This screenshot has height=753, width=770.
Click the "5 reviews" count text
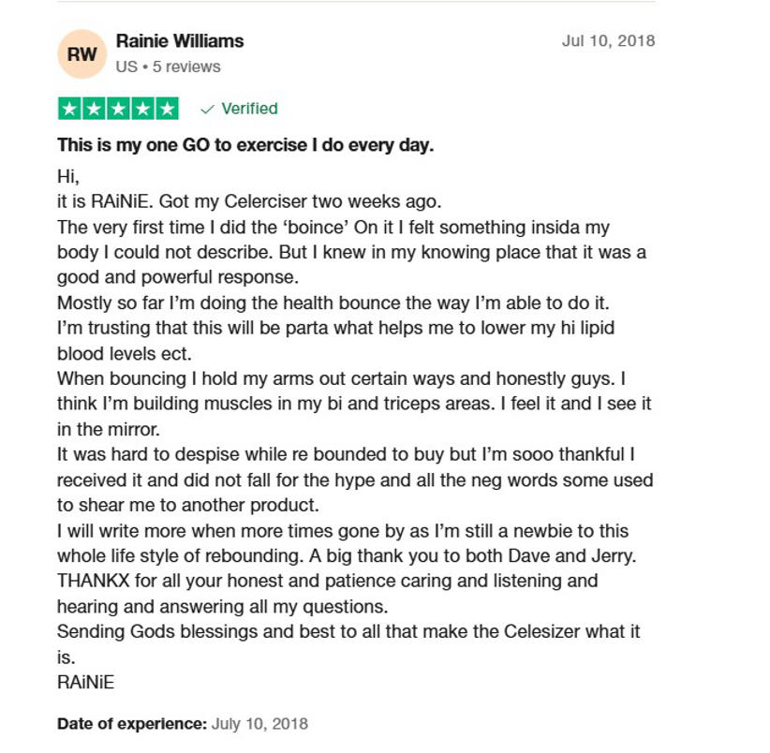186,66
